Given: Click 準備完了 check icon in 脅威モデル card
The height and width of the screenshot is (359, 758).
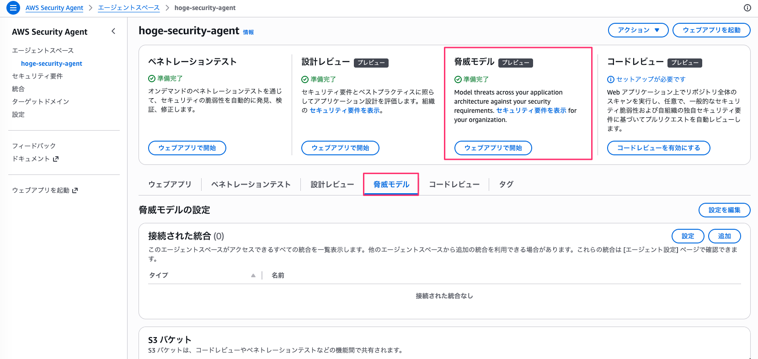Looking at the screenshot, I should [458, 79].
